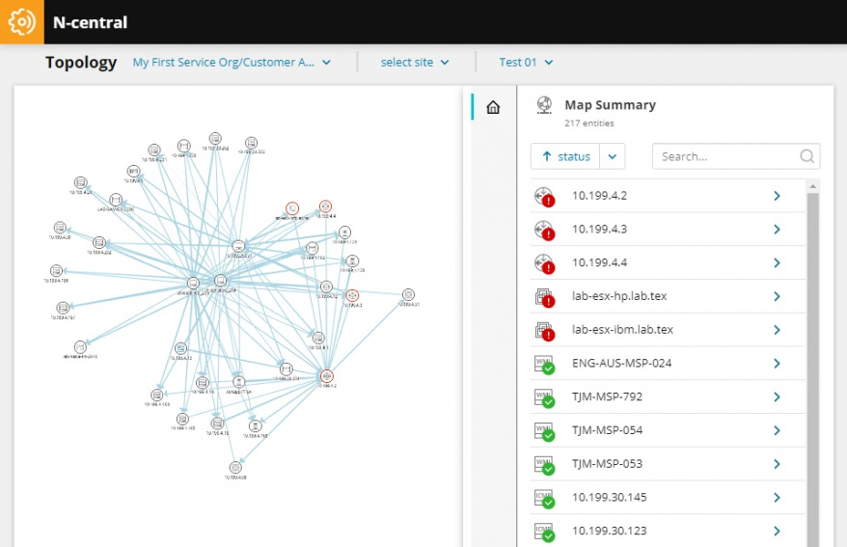Click the server icon for lab-esx-ibm.lab.tex
847x547 pixels.
point(544,330)
